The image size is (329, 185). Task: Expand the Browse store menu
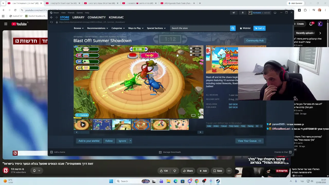79,28
